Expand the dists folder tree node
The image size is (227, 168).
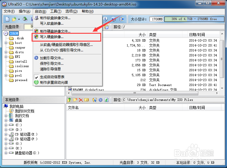(x=6, y=52)
